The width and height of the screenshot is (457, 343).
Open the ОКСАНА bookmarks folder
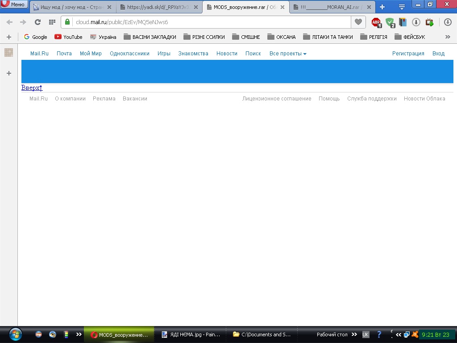[x=282, y=37]
